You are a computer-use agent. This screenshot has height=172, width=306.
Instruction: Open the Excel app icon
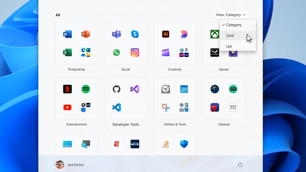click(67, 53)
